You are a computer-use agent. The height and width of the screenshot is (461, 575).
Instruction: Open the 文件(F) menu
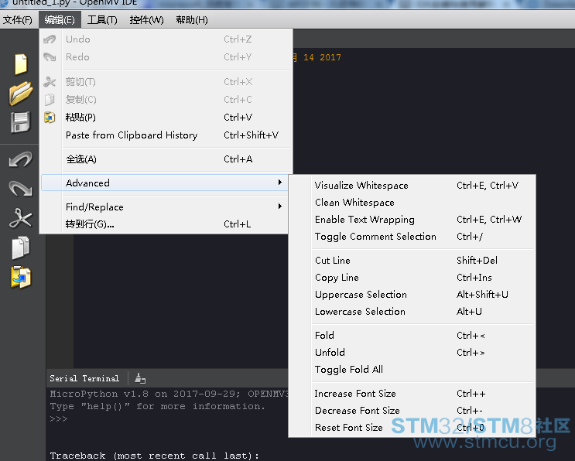click(x=18, y=19)
